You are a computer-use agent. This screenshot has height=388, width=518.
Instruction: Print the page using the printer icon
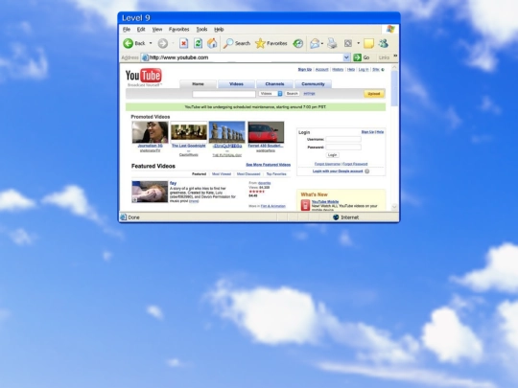click(332, 43)
